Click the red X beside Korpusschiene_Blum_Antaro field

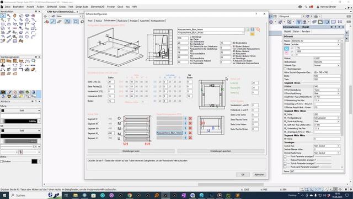pyautogui.click(x=190, y=133)
